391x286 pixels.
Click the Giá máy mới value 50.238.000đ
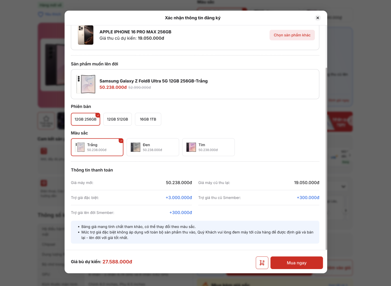[179, 183]
